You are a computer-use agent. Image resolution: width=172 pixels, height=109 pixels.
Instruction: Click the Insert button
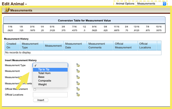tap(41, 100)
